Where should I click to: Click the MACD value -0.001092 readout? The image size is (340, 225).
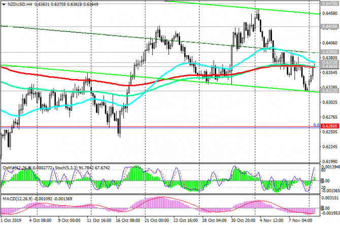(44, 199)
